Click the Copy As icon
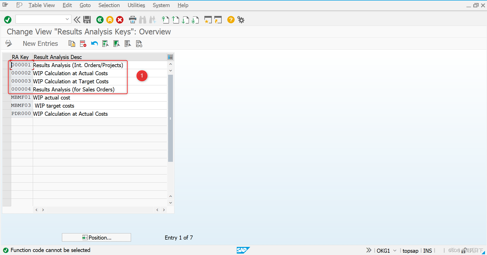The height and width of the screenshot is (255, 487). (x=72, y=44)
